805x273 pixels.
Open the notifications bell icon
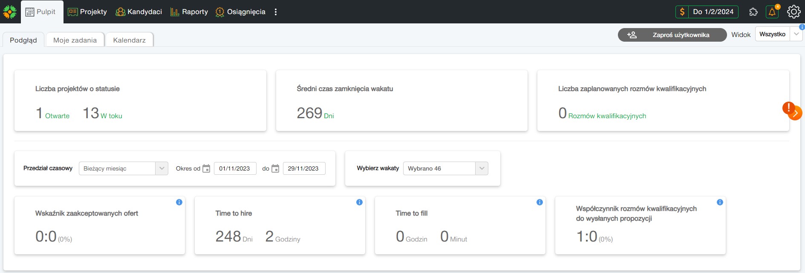tap(772, 12)
